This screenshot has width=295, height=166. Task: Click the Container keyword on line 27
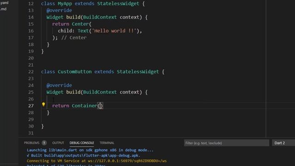coord(84,106)
